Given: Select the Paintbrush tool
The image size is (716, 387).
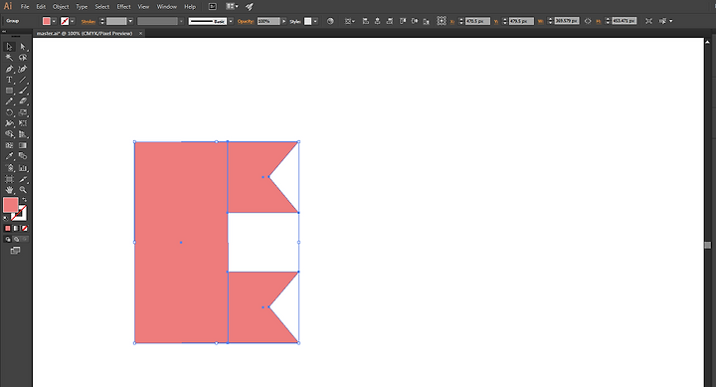Looking at the screenshot, I should coord(23,91).
